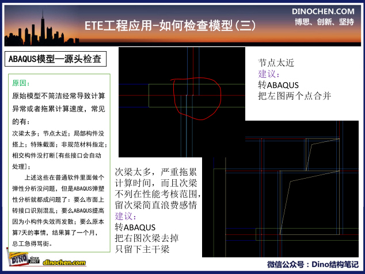Click the line 次梁太多,严重拖累
This screenshot has height=274, width=365.
(156, 172)
